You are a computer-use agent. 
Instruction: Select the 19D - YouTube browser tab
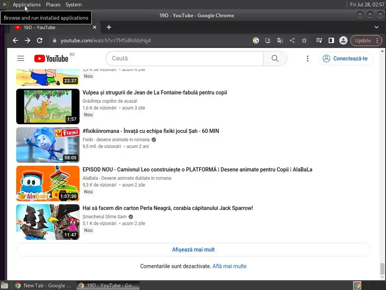(55, 27)
